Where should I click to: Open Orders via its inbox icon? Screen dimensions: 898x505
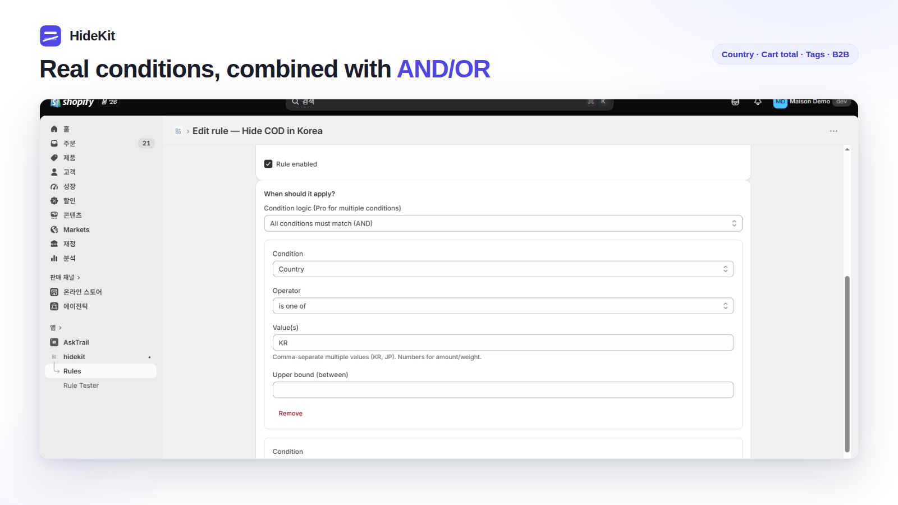[54, 144]
